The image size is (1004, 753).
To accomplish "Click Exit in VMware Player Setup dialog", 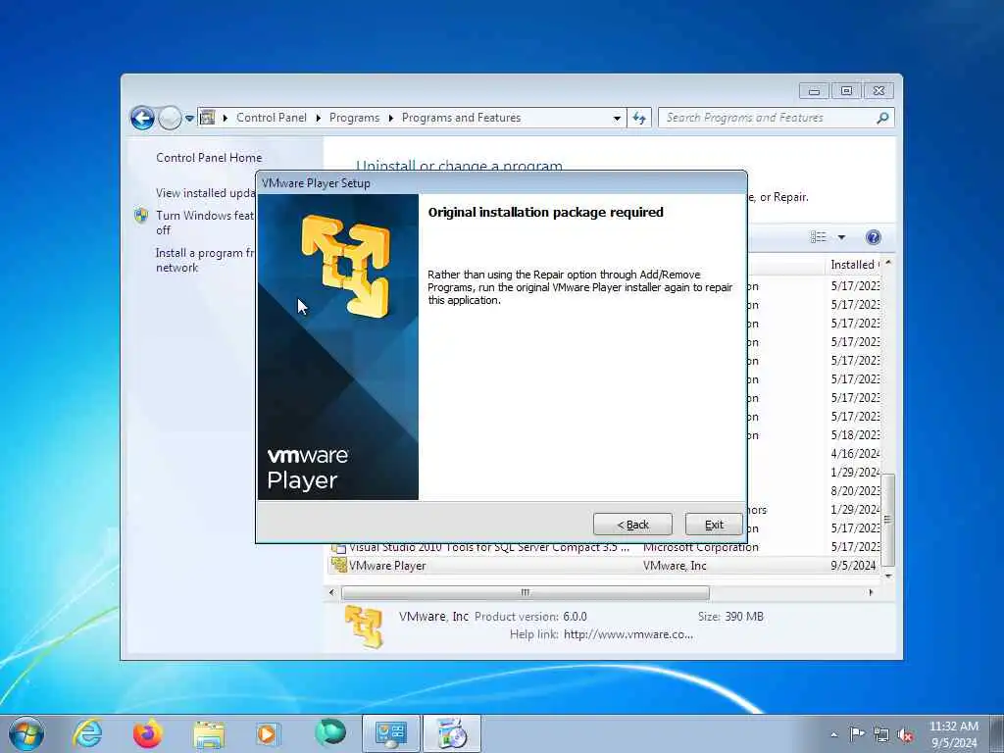I will (x=714, y=525).
